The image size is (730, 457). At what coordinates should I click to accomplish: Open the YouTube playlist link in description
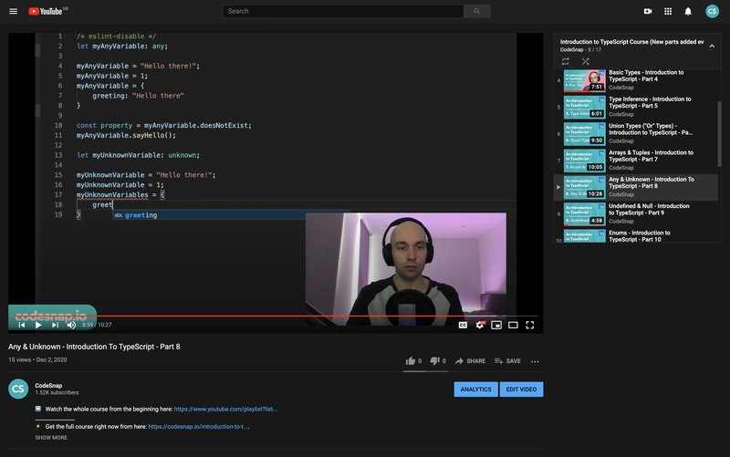click(225, 409)
